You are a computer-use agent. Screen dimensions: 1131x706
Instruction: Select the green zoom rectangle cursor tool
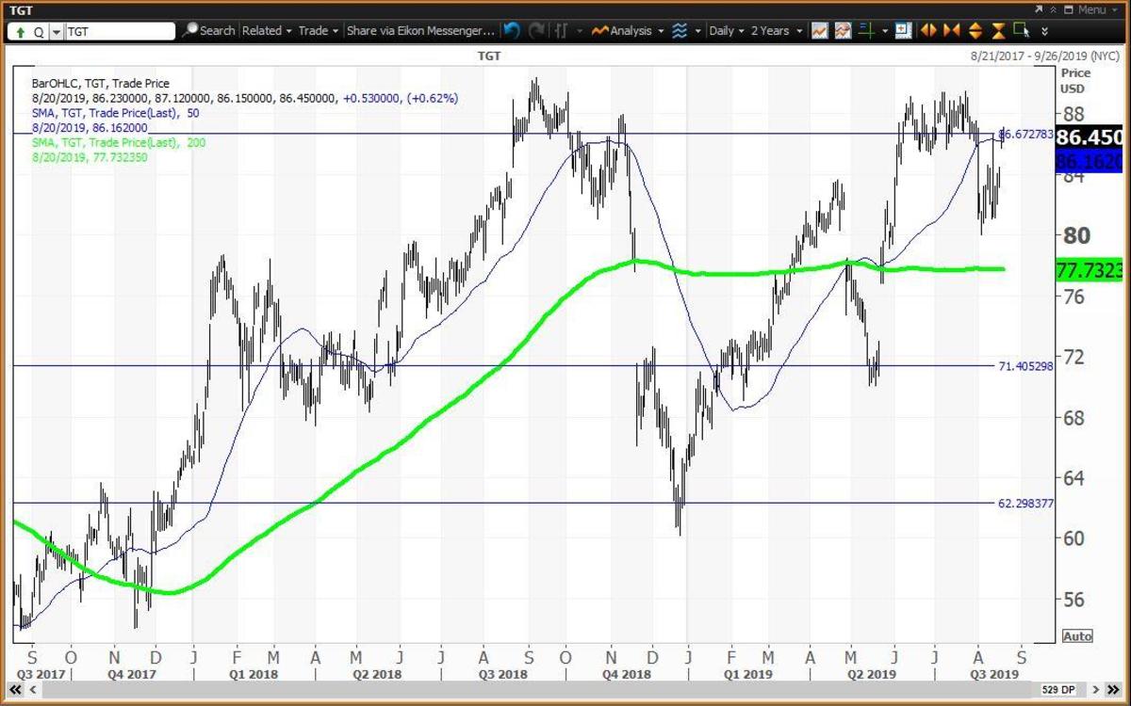coord(1022,30)
